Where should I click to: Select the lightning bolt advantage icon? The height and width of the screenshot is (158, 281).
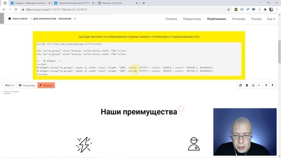coord(84,145)
